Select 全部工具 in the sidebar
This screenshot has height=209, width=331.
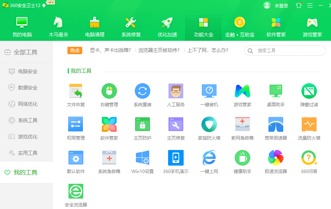26,52
